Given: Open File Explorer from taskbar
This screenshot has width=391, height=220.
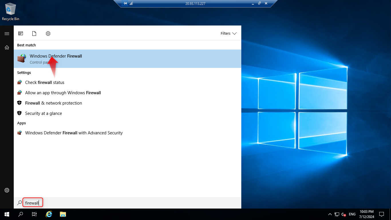Looking at the screenshot, I should [x=63, y=214].
